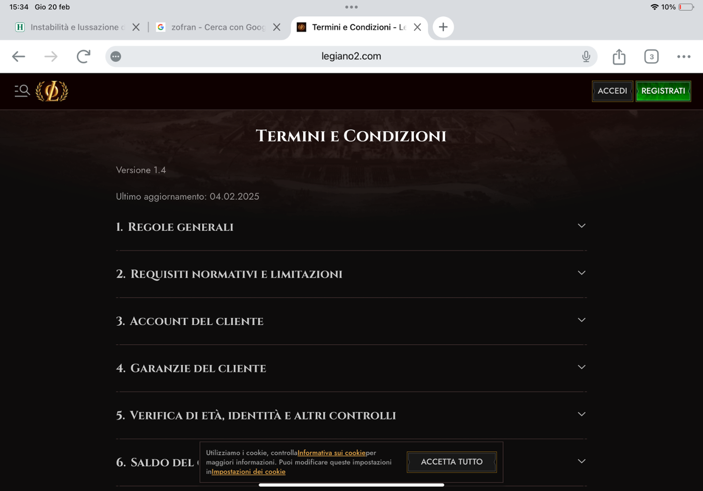This screenshot has width=703, height=491.
Task: Tap the microphone icon in address bar
Action: [586, 57]
